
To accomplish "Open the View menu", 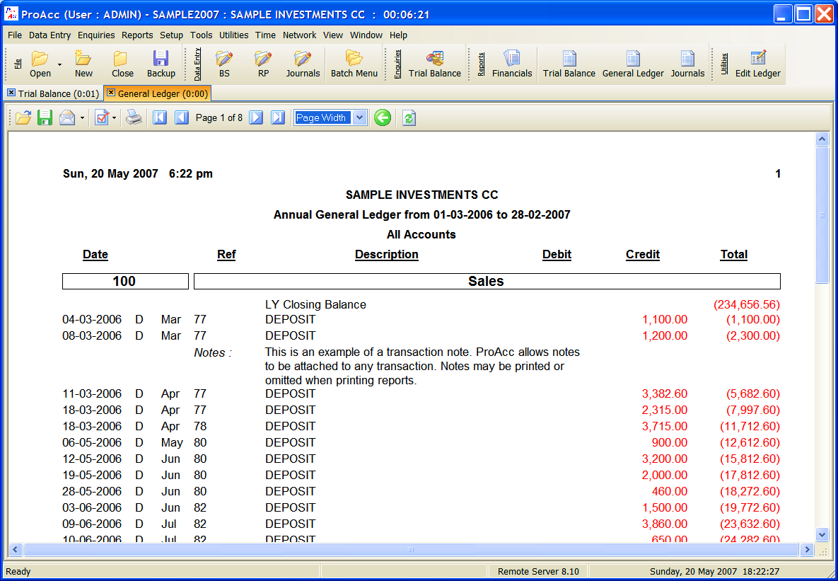I will click(333, 35).
